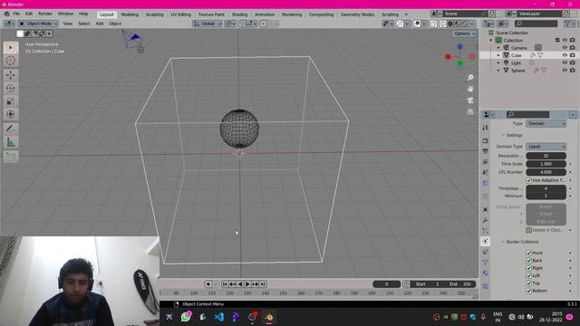Uncheck the Right border collision
Viewport: 580px width, 326px height.
(528, 268)
